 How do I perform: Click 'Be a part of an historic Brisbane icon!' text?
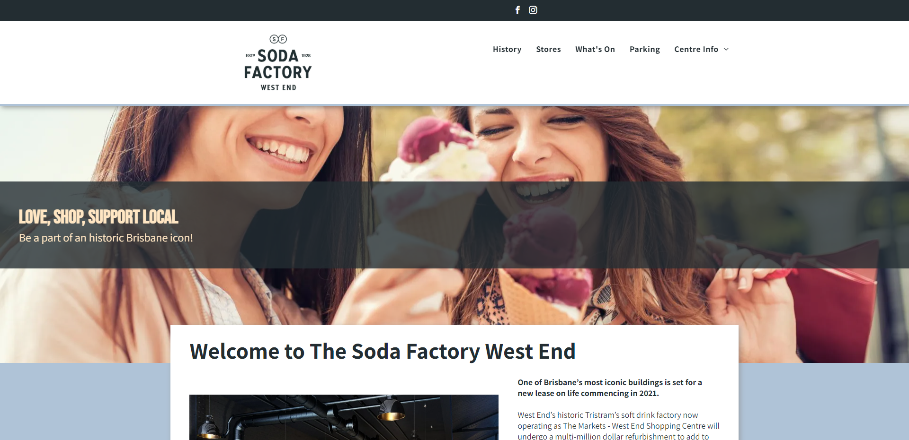(x=106, y=238)
